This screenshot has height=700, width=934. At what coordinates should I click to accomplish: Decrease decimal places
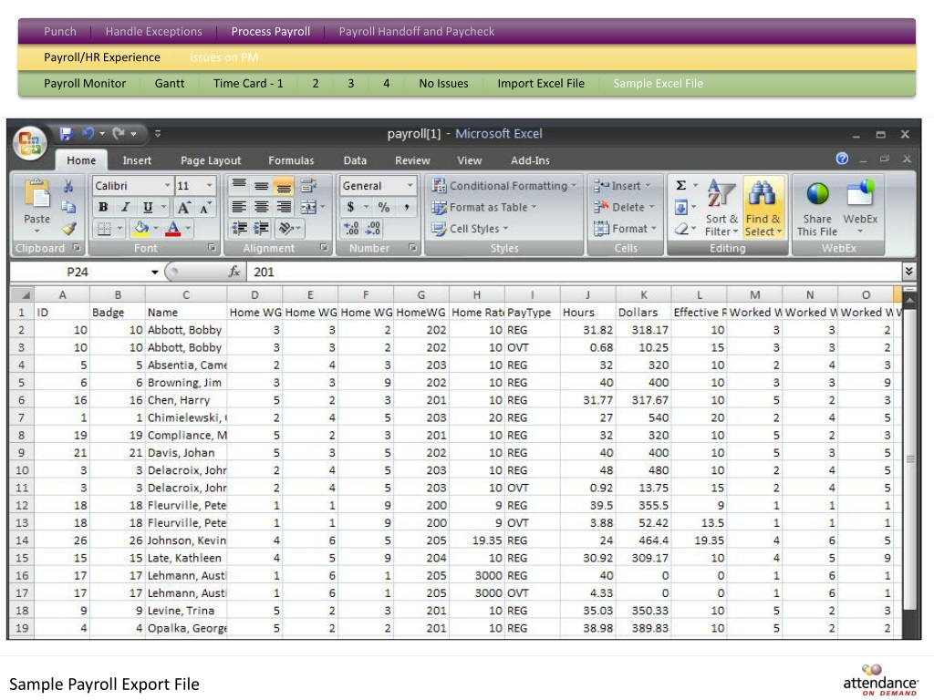coord(373,229)
